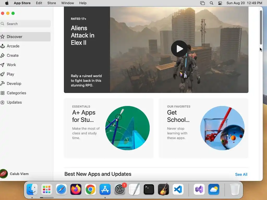Click the App Store Dock icon
The image size is (267, 200).
tap(105, 189)
